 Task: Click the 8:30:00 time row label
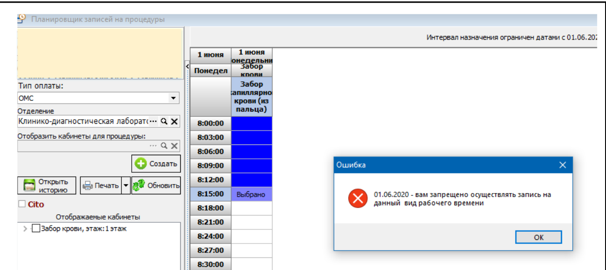pyautogui.click(x=210, y=264)
